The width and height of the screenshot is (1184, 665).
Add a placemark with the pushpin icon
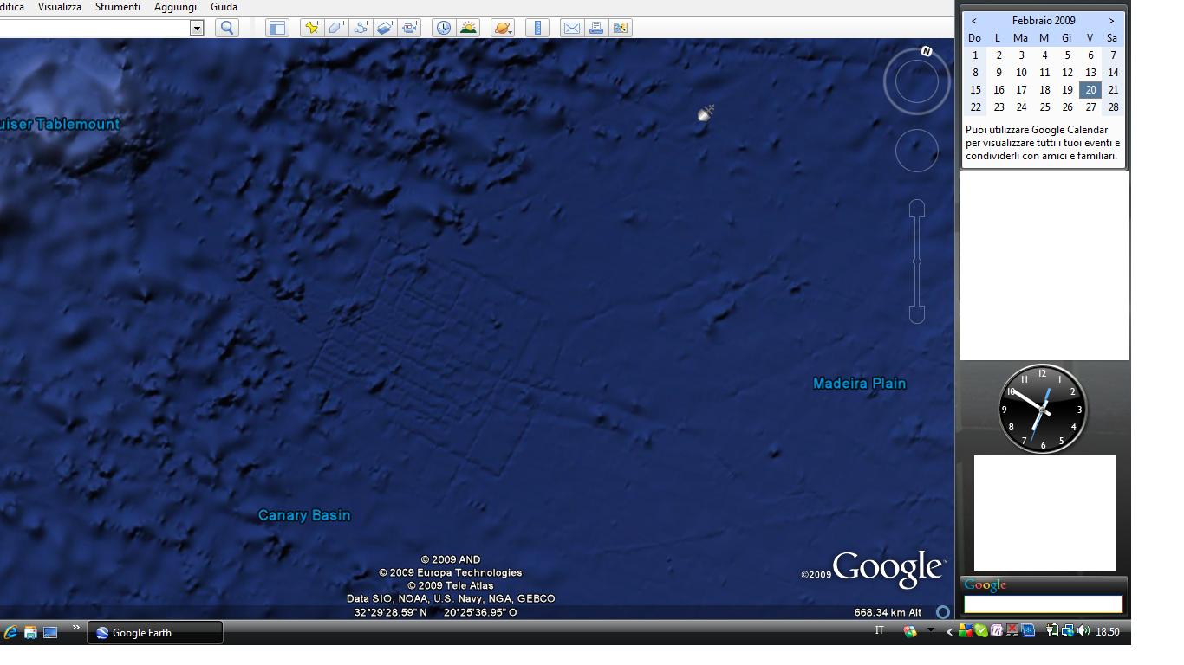[x=311, y=28]
